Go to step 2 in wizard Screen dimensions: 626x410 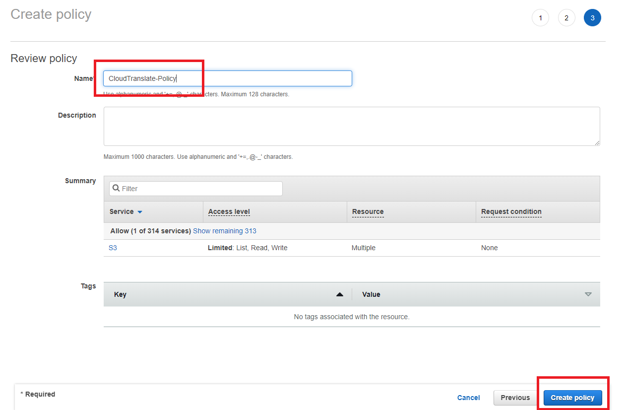click(x=566, y=18)
